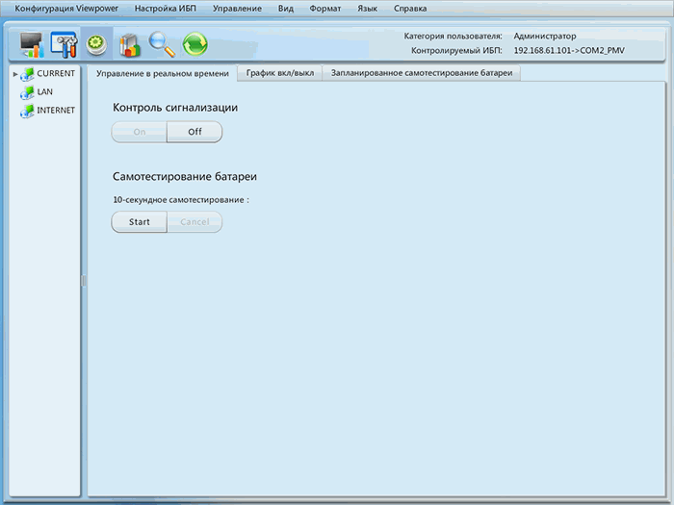The height and width of the screenshot is (505, 674).
Task: Turn alarm control Off
Action: [x=194, y=132]
